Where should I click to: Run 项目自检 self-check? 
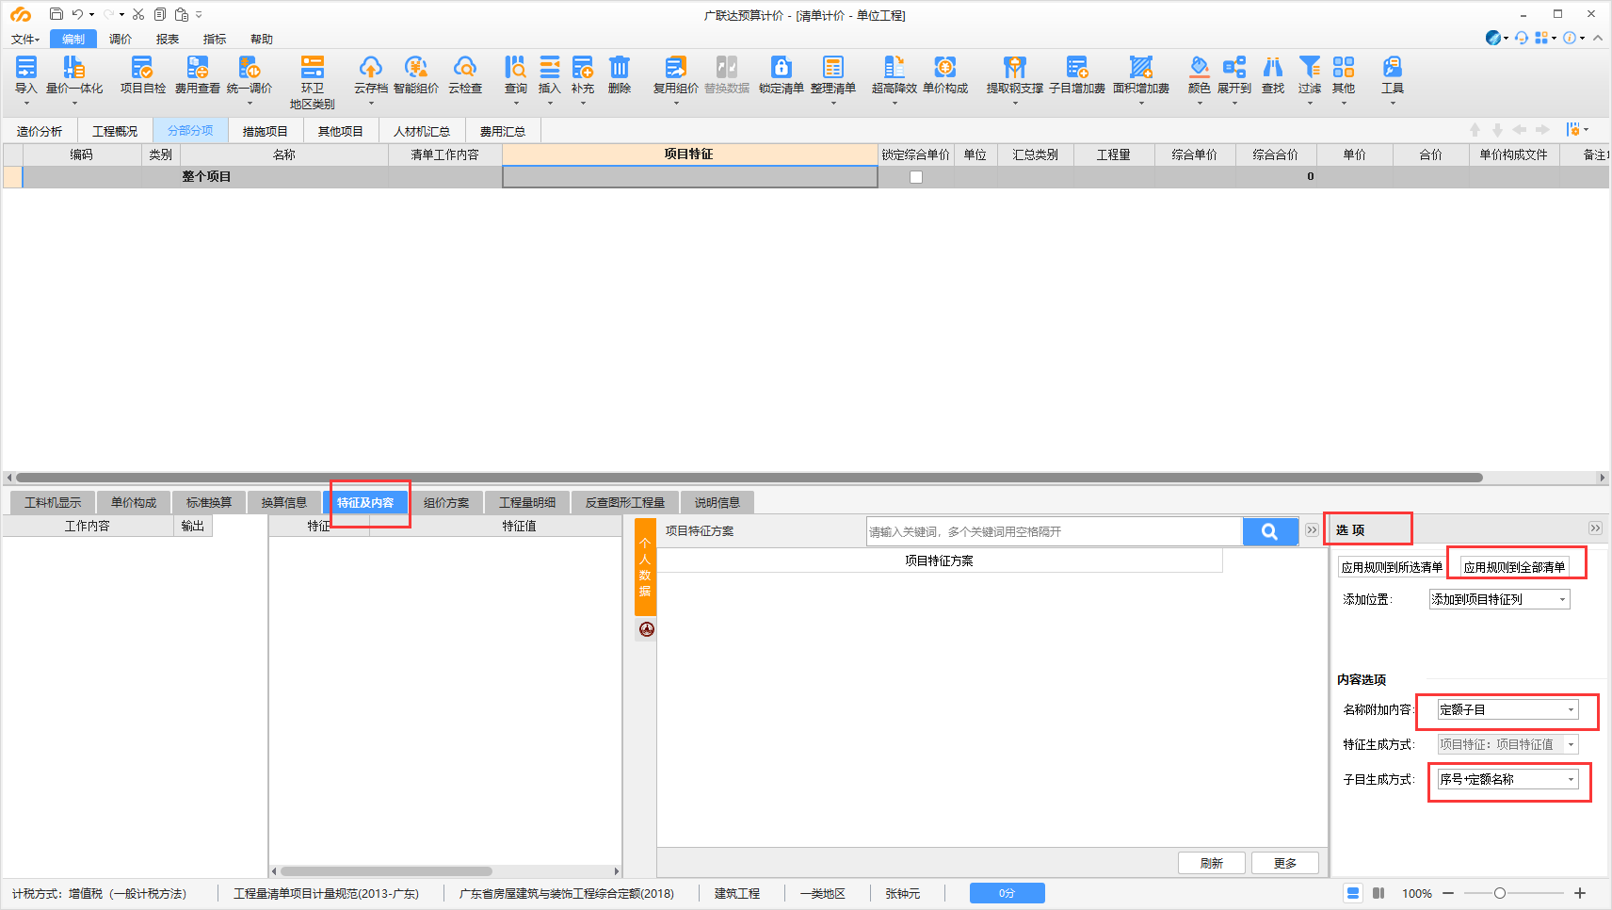(x=142, y=74)
